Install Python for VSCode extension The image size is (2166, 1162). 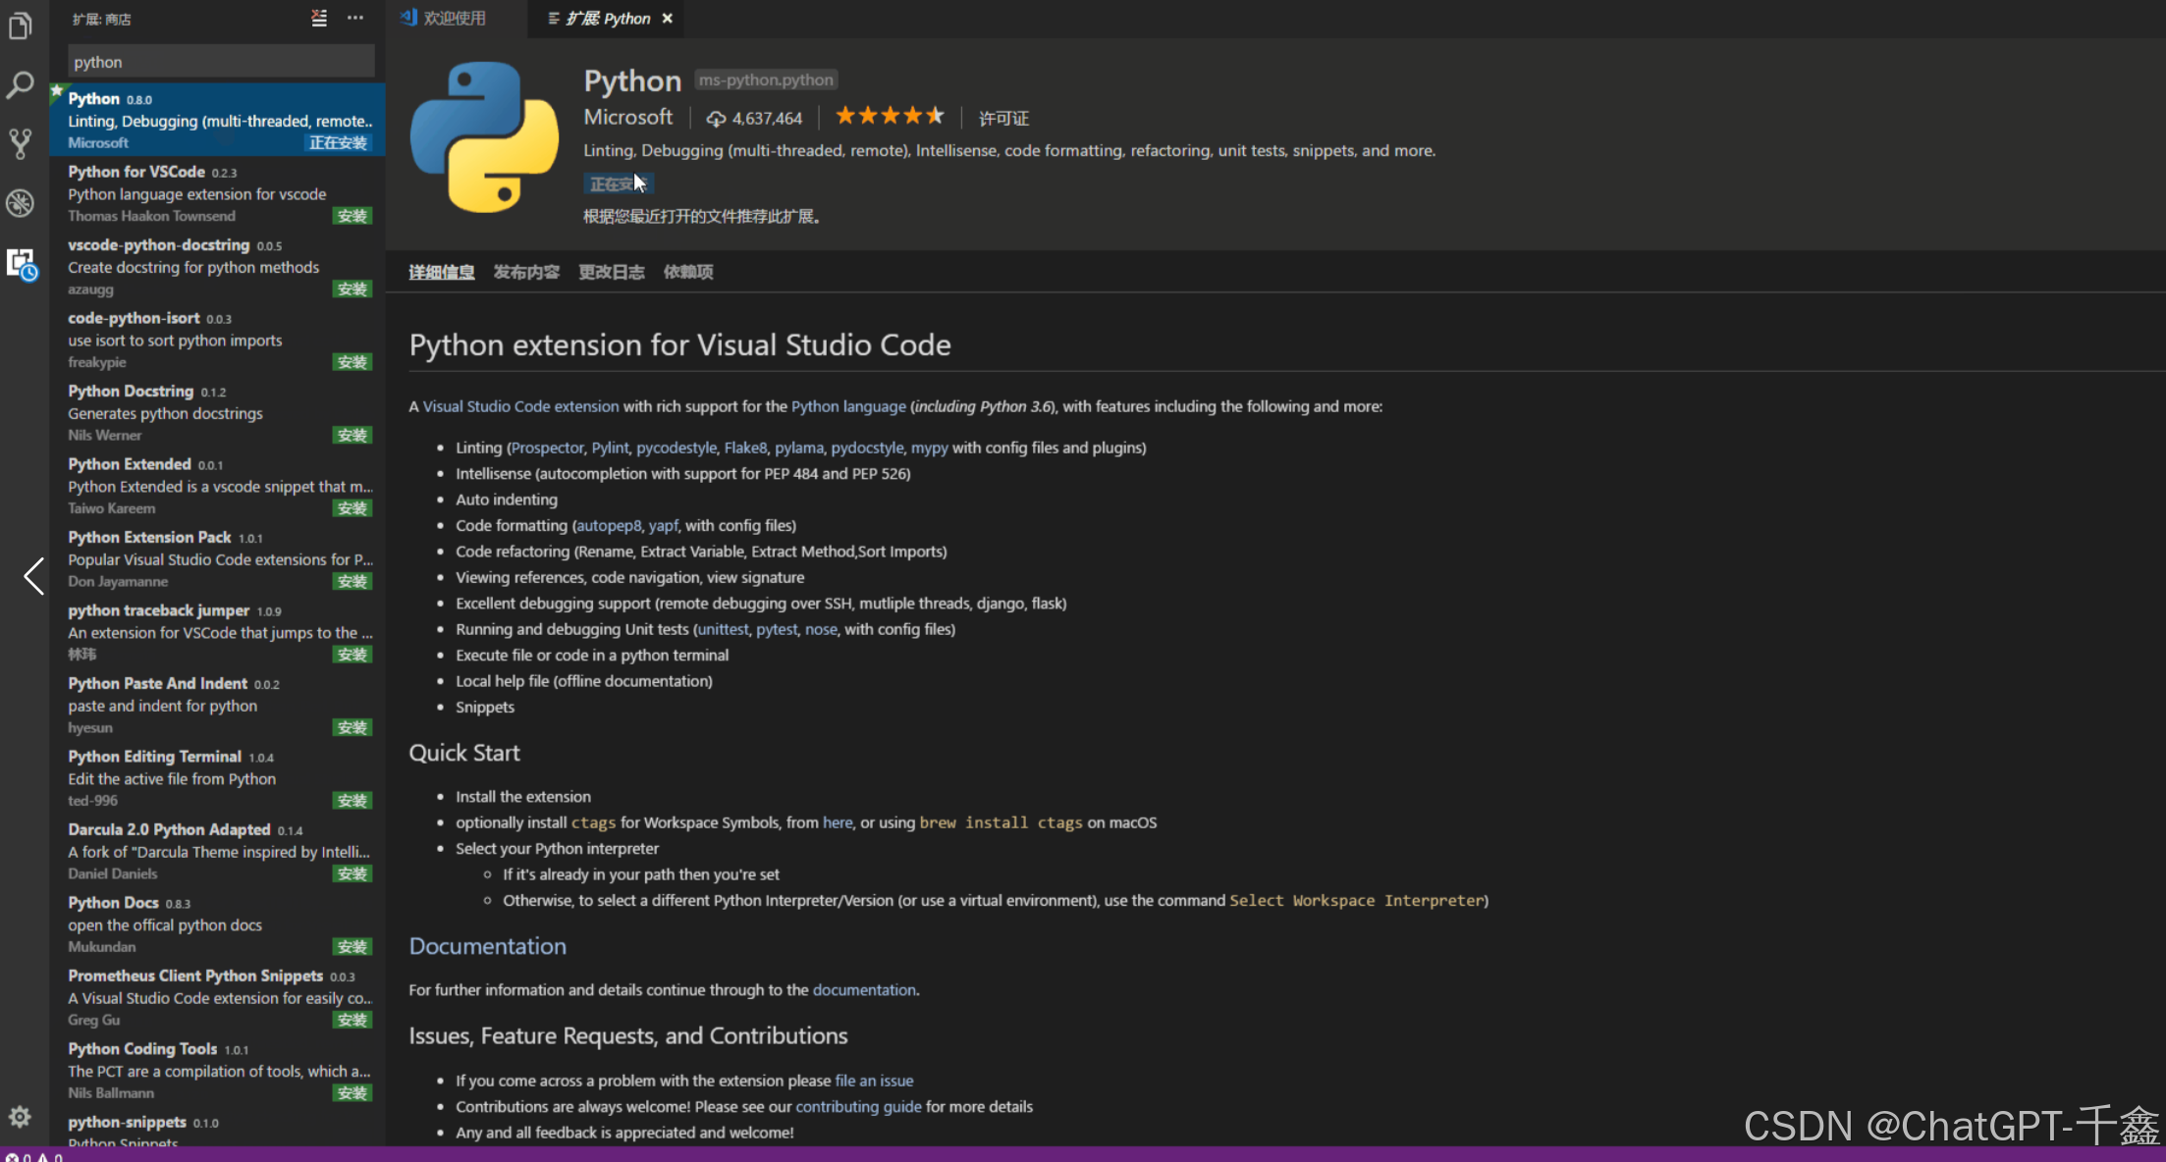tap(352, 216)
